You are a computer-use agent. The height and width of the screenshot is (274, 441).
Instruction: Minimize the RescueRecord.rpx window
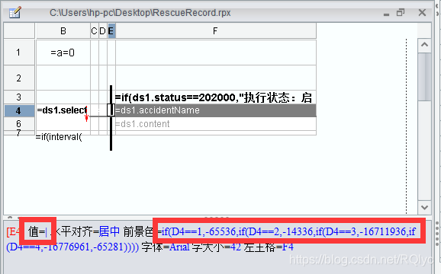[386, 14]
